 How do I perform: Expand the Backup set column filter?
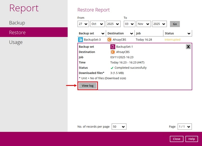click(103, 33)
